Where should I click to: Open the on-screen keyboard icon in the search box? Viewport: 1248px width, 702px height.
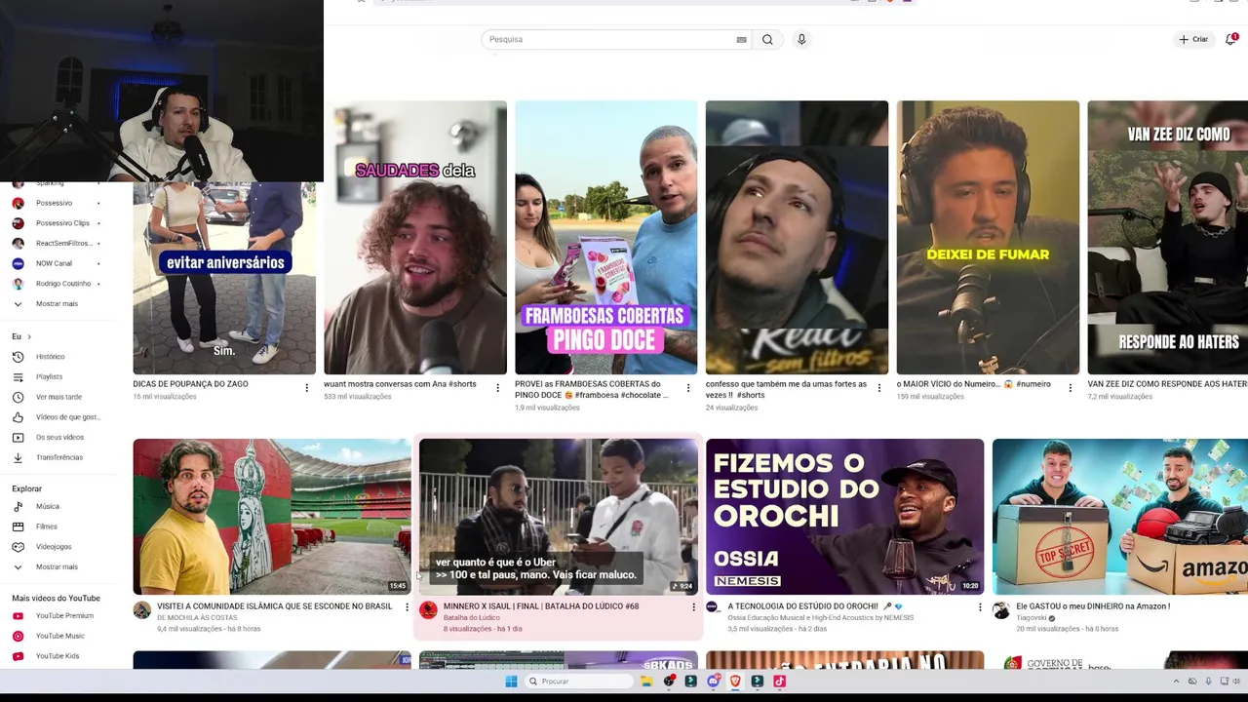coord(741,40)
